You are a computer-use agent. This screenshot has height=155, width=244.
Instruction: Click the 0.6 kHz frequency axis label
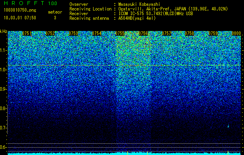tap(3, 147)
